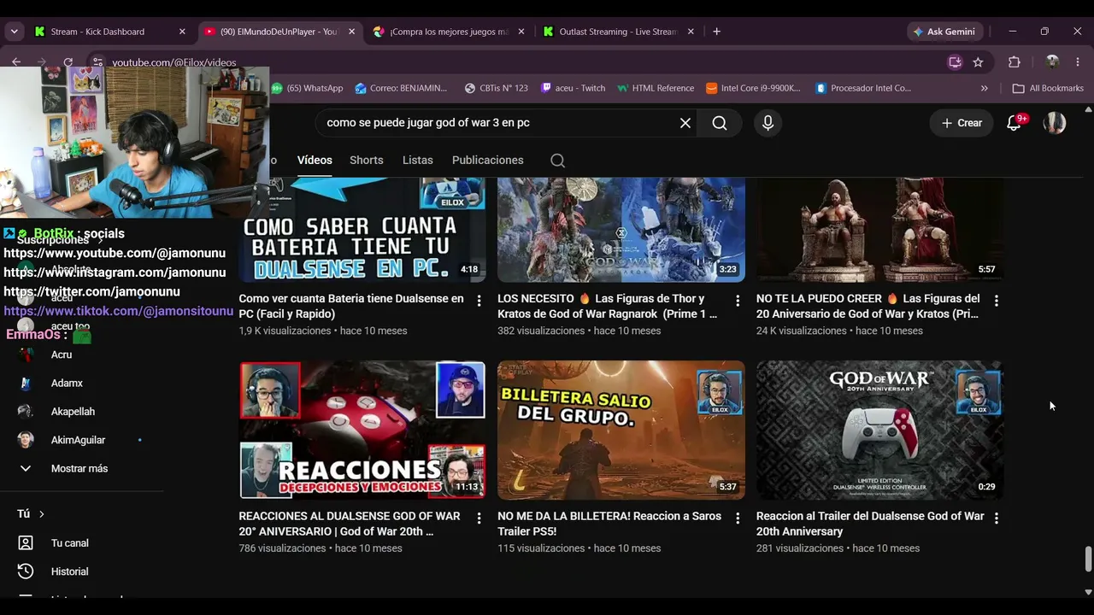Click the magnifier search button
Viewport: 1094px width, 615px height.
(x=720, y=123)
